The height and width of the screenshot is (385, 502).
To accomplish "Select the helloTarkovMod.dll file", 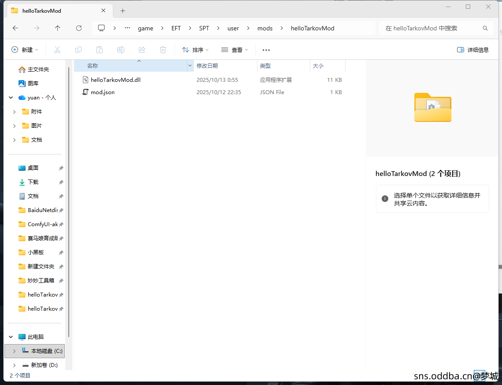I will click(115, 80).
